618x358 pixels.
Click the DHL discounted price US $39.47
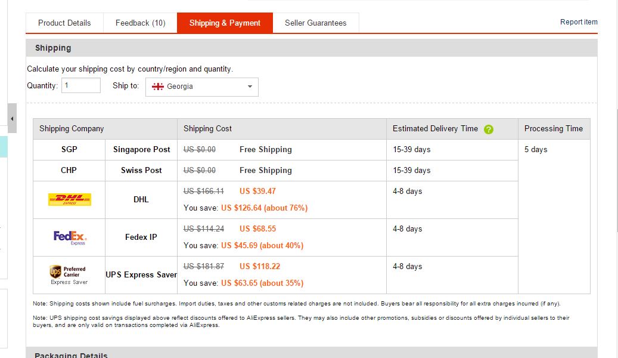(257, 192)
